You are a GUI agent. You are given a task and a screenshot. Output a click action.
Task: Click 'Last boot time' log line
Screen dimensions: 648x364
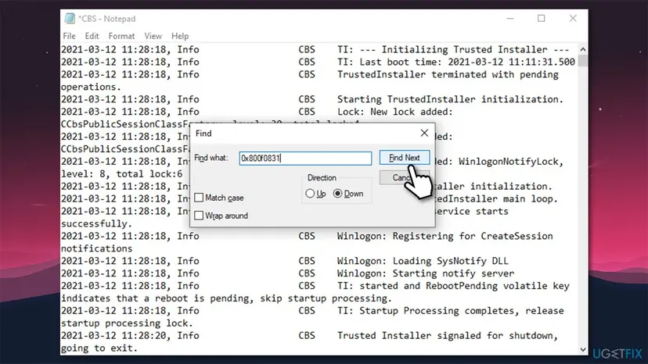pos(455,62)
